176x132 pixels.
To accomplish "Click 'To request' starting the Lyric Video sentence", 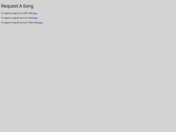I will (x=6, y=22).
